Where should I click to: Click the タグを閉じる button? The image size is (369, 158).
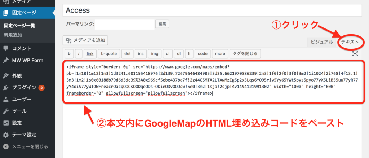[x=245, y=54]
